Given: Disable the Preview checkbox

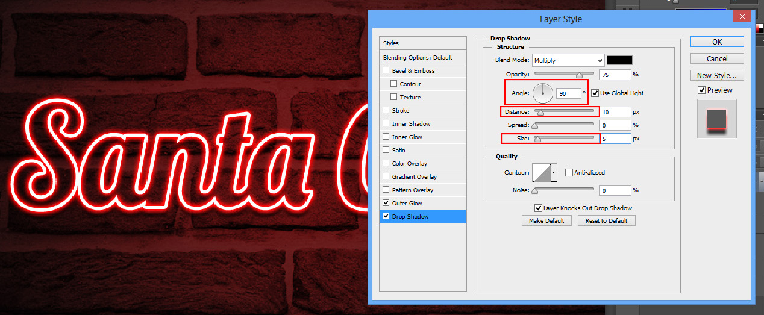Looking at the screenshot, I should coord(701,90).
